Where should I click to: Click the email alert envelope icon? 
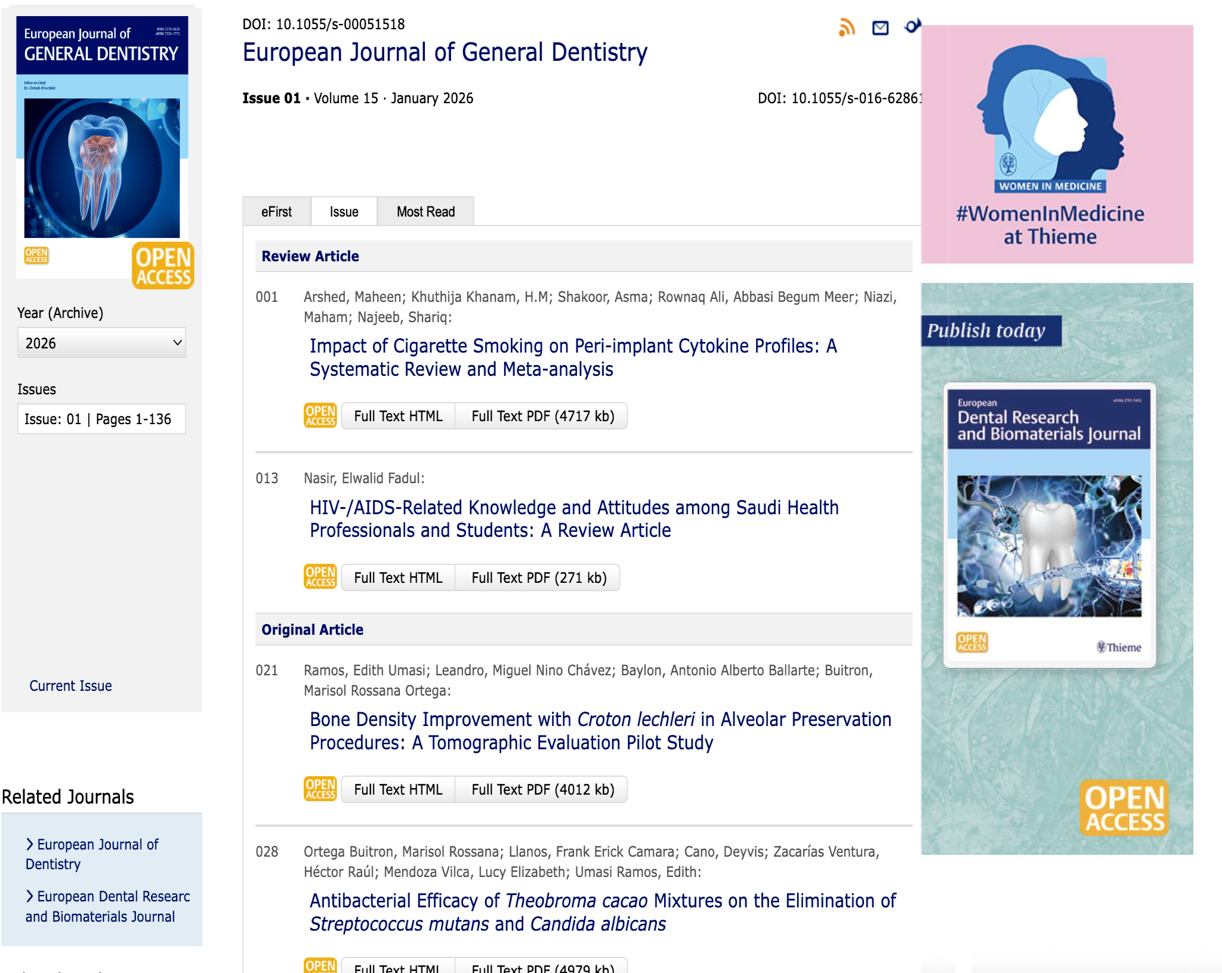[x=880, y=28]
